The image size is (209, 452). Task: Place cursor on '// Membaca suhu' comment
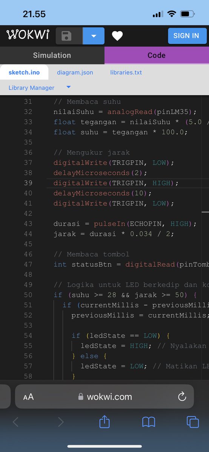tap(87, 102)
